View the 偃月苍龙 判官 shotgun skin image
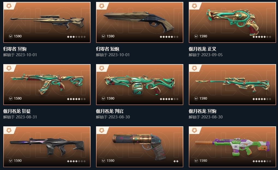Viewport: 278px width, 170px height. (140, 85)
